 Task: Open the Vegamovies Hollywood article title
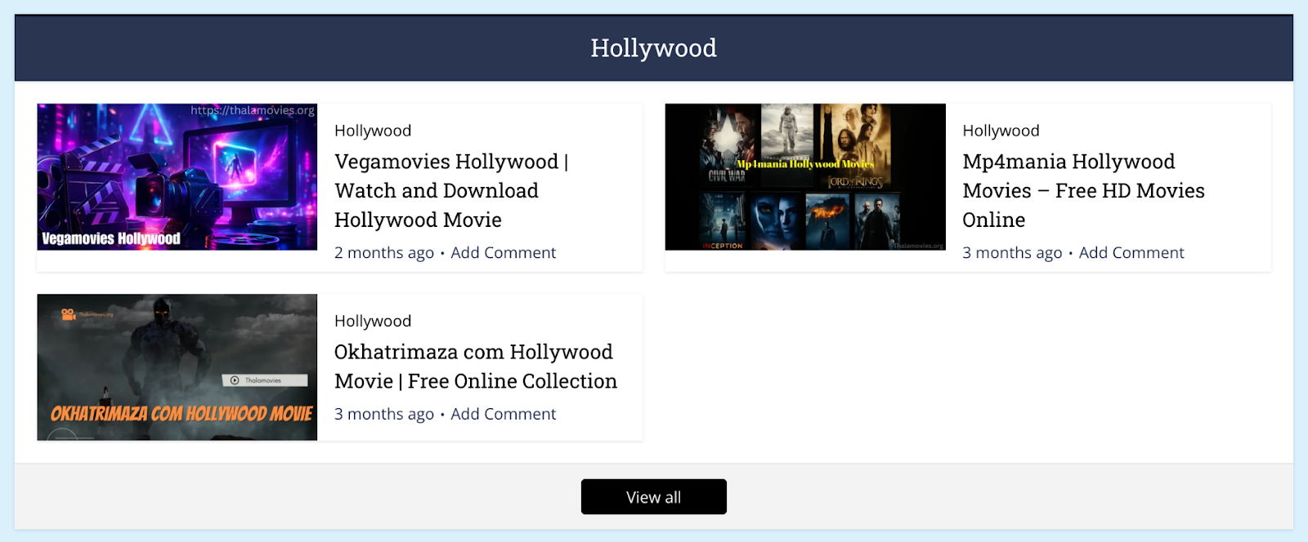[450, 190]
